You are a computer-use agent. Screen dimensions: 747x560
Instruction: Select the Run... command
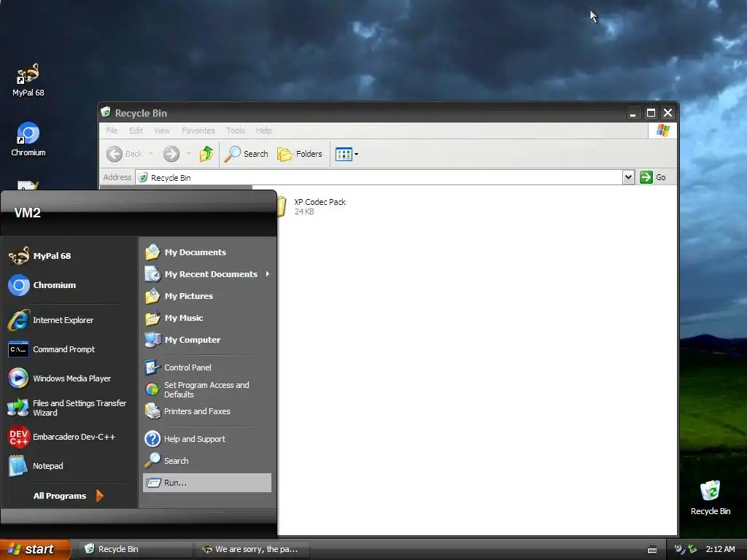point(206,483)
